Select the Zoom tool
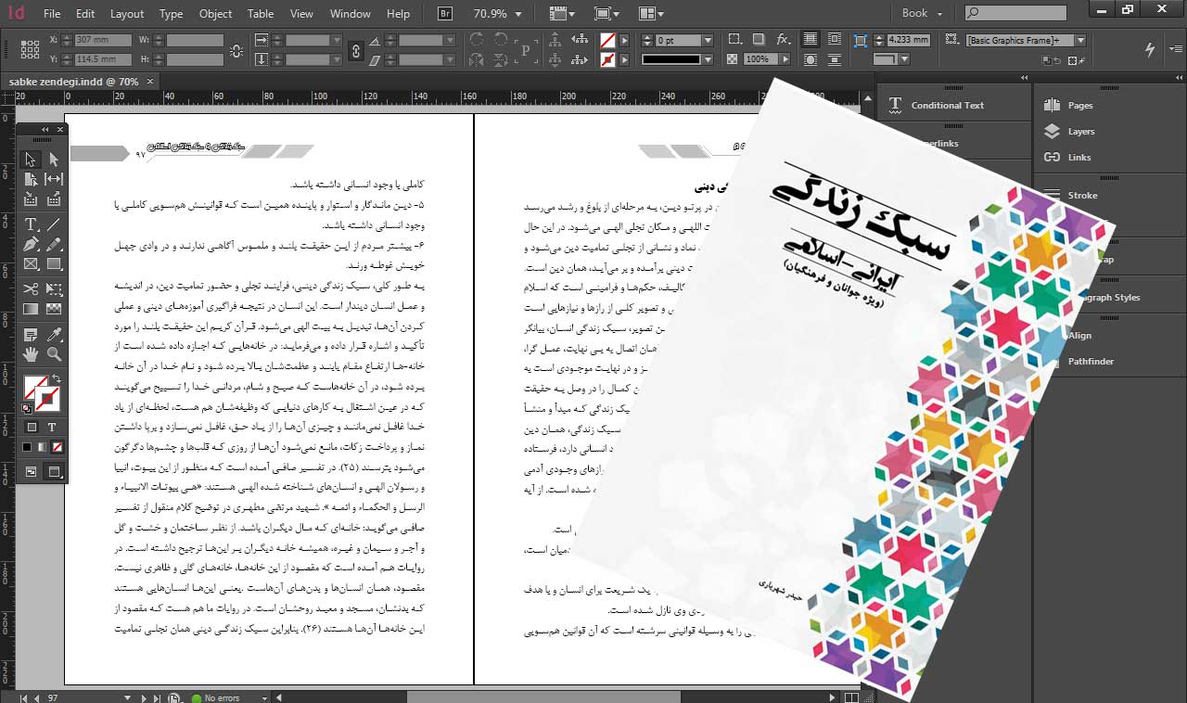1187x703 pixels. pos(54,355)
